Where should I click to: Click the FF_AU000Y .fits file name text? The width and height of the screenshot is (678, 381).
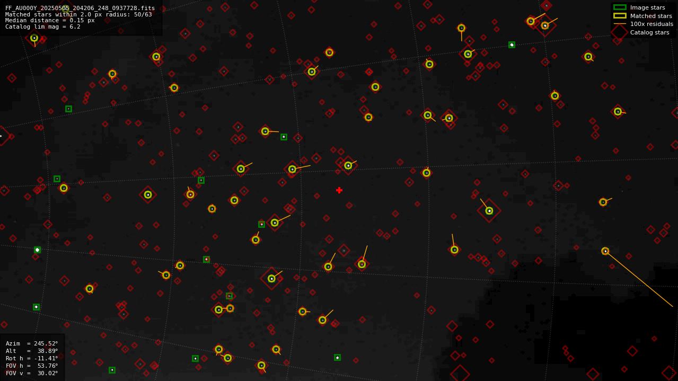click(80, 8)
